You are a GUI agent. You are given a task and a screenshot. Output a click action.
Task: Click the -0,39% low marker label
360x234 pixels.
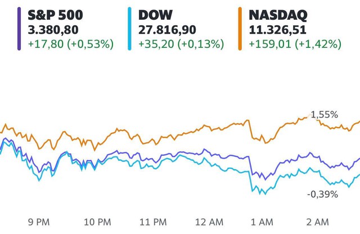pyautogui.click(x=322, y=195)
